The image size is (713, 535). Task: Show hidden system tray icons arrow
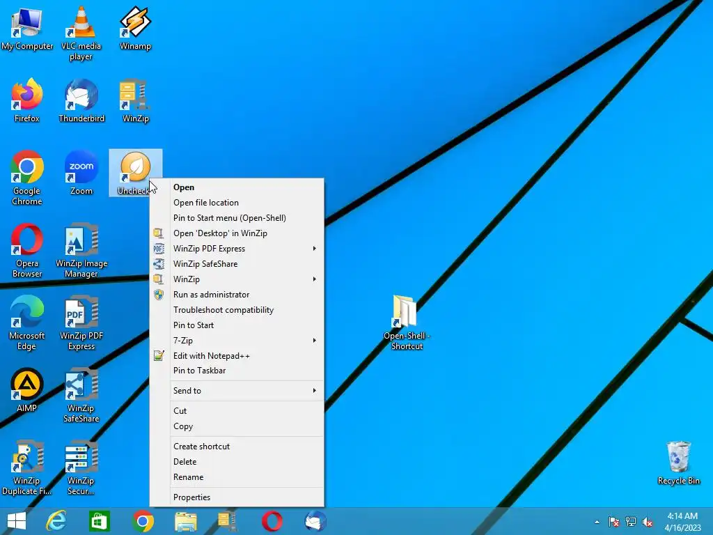point(597,522)
